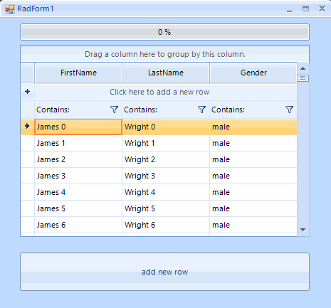Select the James 3 cell
Screen dimensions: 331x308
(x=78, y=176)
